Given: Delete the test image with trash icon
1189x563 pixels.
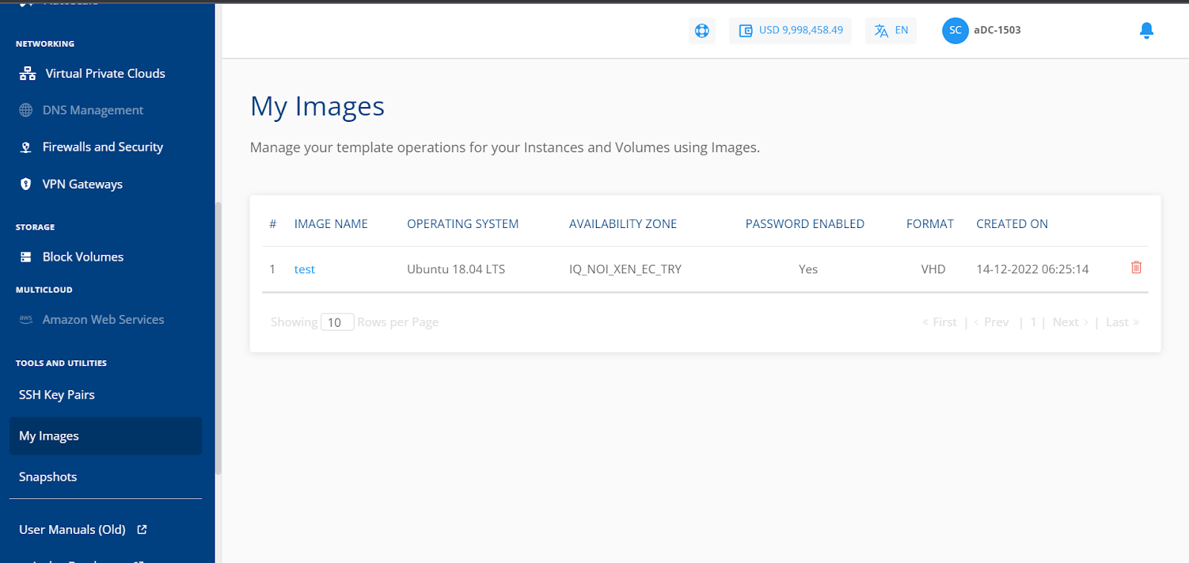Looking at the screenshot, I should click(1136, 267).
